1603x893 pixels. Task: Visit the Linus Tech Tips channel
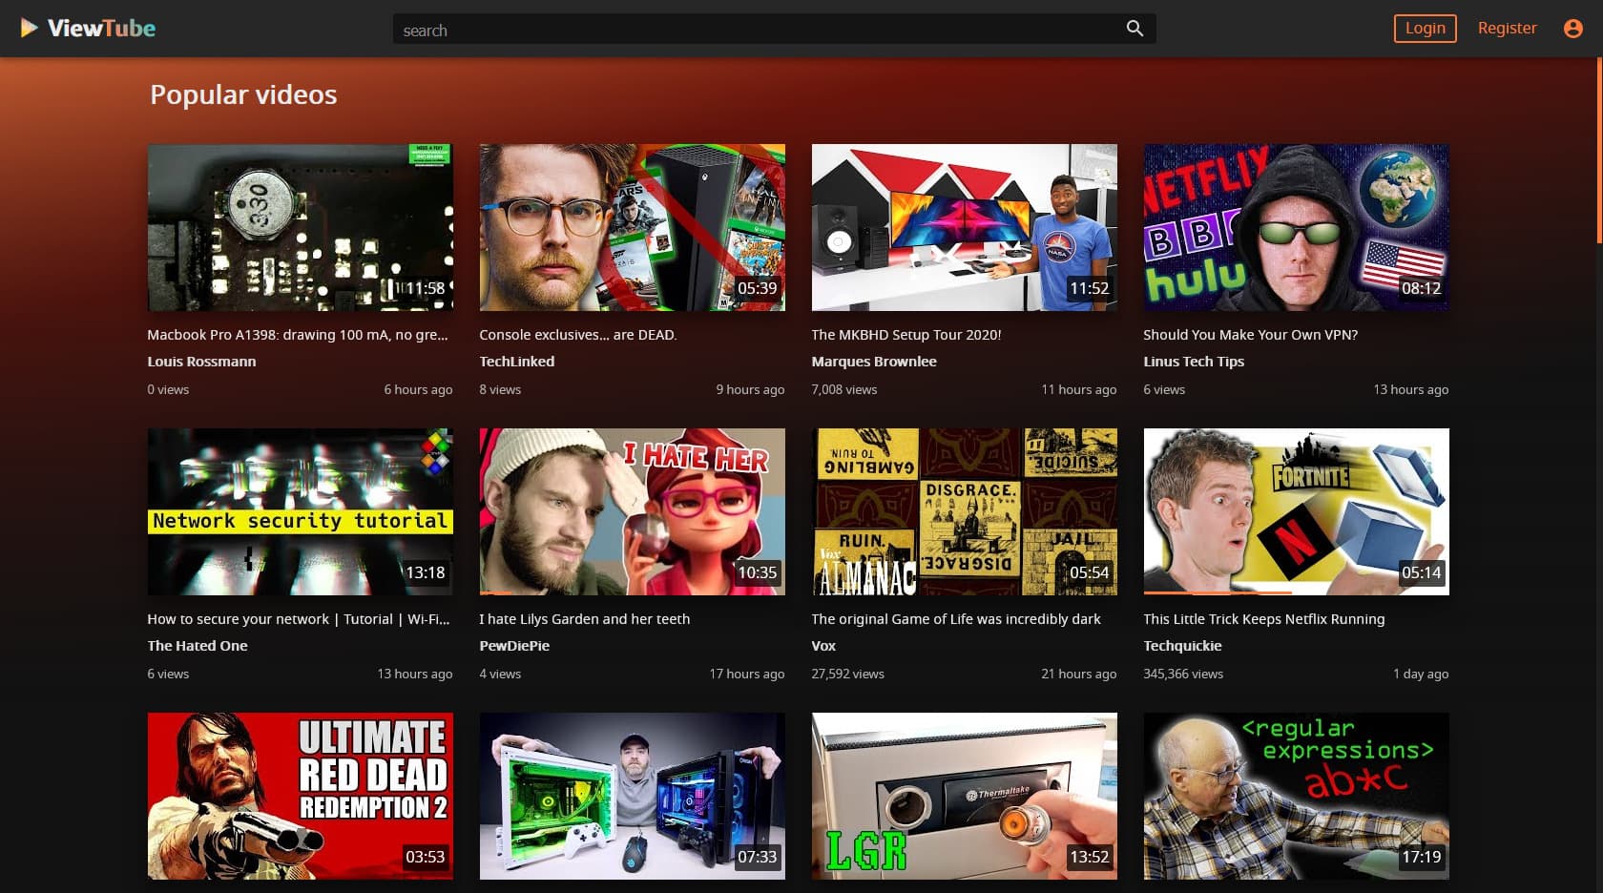tap(1194, 361)
